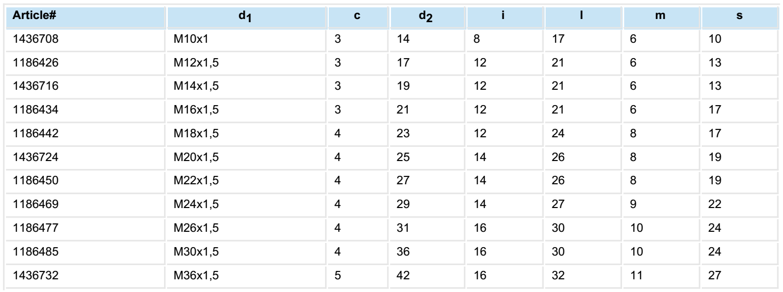This screenshot has width=783, height=292.
Task: Click the s column header
Action: coord(740,17)
